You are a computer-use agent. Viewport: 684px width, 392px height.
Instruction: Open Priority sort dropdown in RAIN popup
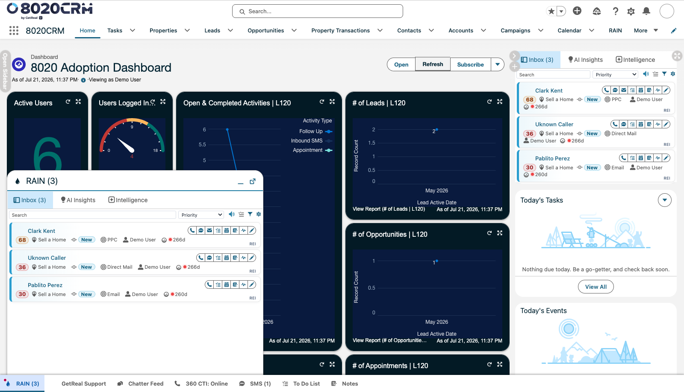(201, 215)
